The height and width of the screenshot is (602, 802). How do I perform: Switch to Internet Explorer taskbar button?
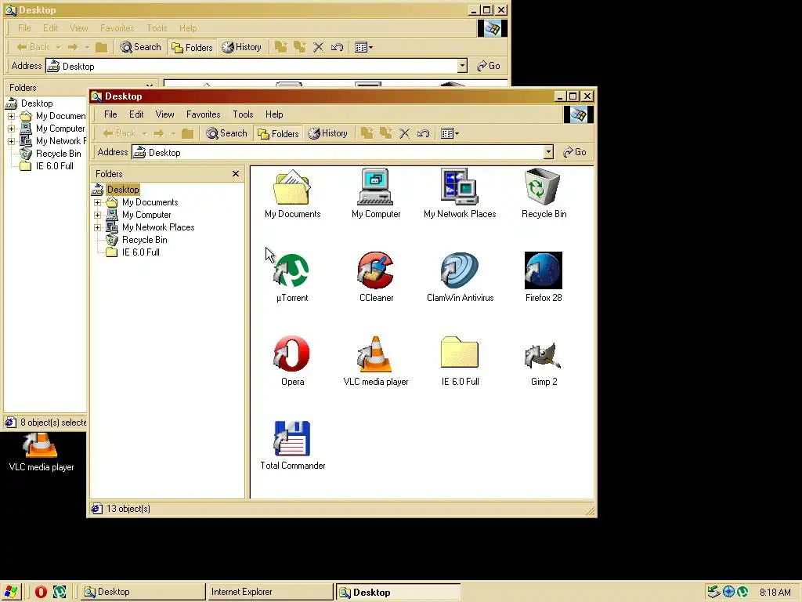[269, 593]
